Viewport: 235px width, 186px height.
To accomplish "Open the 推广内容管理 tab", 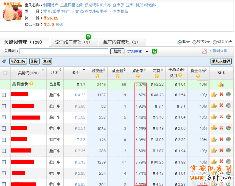I will pyautogui.click(x=121, y=42).
